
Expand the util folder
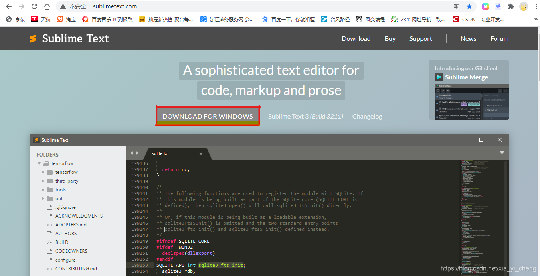tap(43, 199)
